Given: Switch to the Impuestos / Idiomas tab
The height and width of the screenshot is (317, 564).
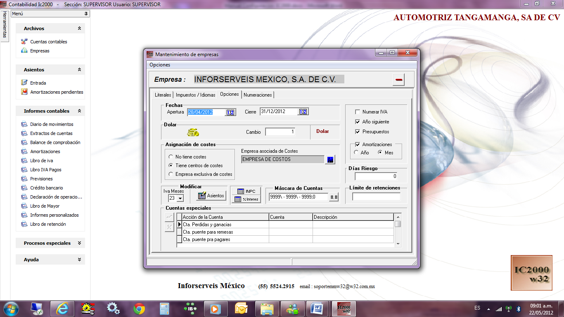Looking at the screenshot, I should pos(195,95).
